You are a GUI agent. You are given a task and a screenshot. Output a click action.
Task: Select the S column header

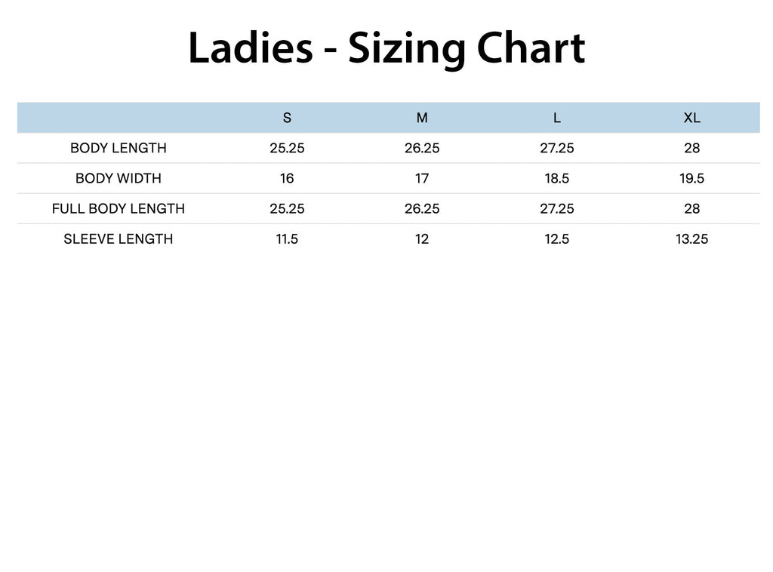(287, 118)
